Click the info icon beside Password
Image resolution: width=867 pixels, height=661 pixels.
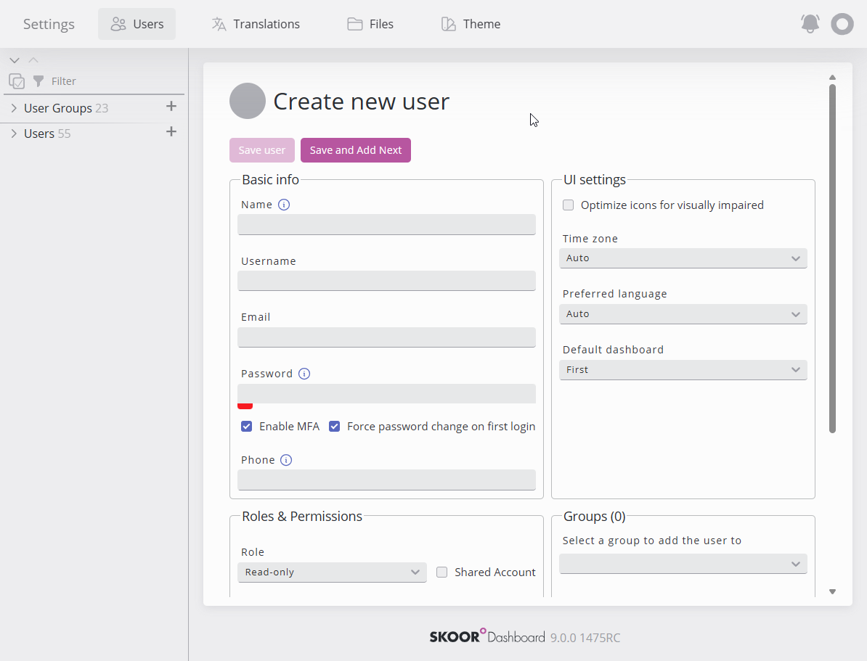304,374
